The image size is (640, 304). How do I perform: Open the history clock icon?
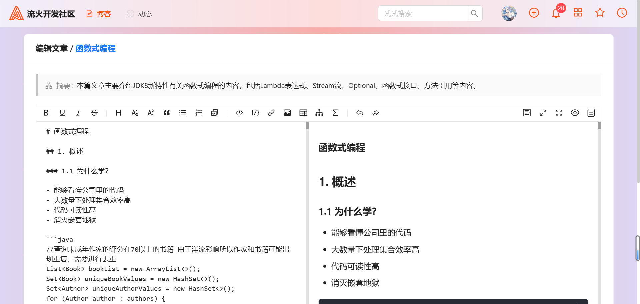pyautogui.click(x=622, y=13)
